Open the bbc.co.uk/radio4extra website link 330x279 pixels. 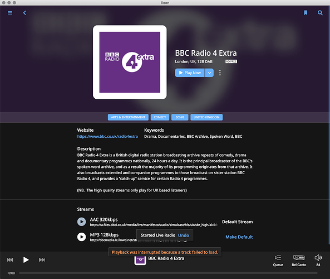[107, 136]
